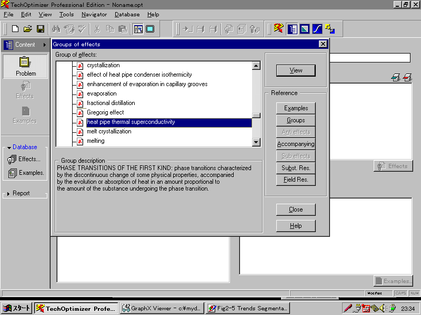
Task: Create a new file with the blank-page icon
Action: pyautogui.click(x=15, y=29)
